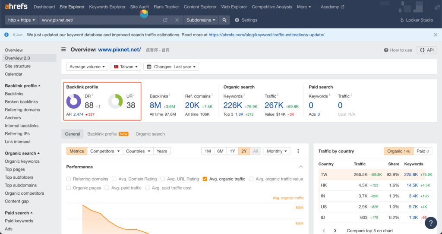Open Academy external link

pyautogui.click(x=332, y=7)
